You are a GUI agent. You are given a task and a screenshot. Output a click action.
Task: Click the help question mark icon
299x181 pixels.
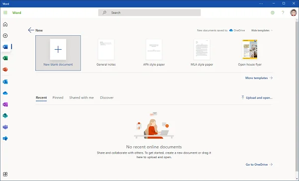283,12
